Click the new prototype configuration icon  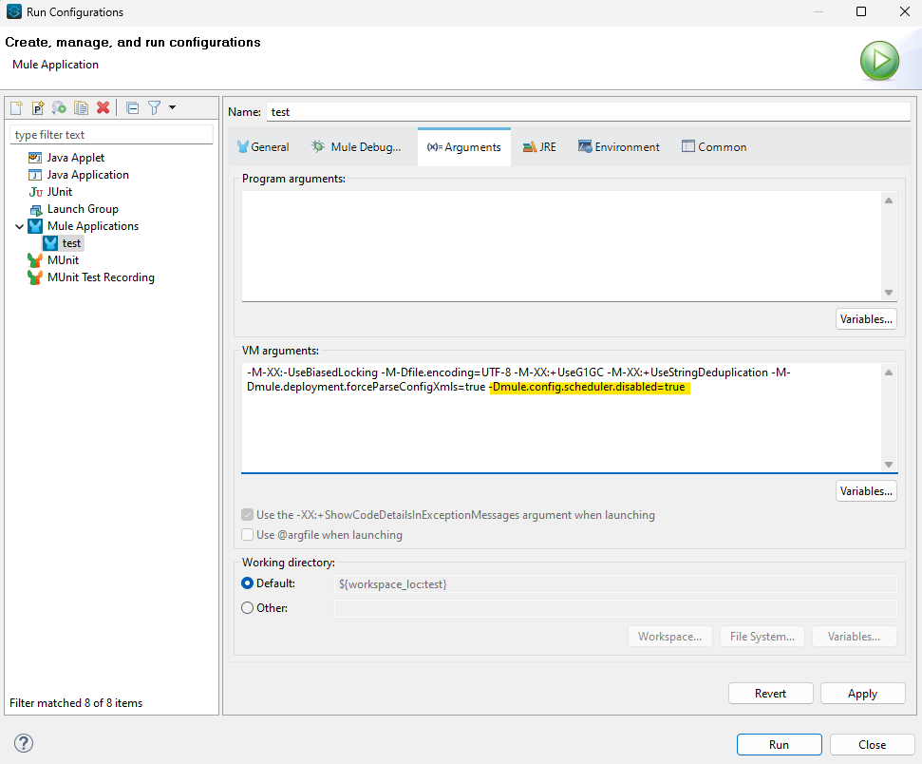click(x=38, y=107)
